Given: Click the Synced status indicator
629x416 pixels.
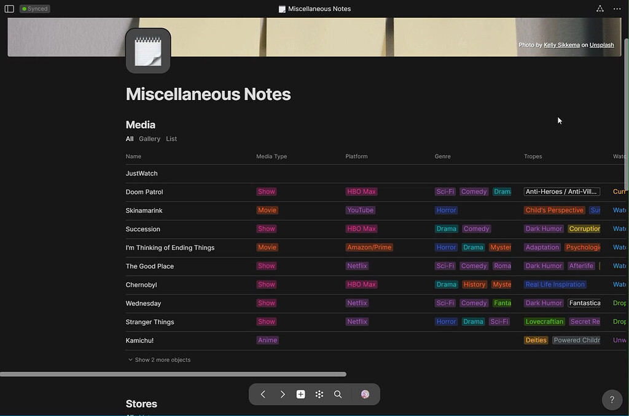Looking at the screenshot, I should tap(34, 9).
